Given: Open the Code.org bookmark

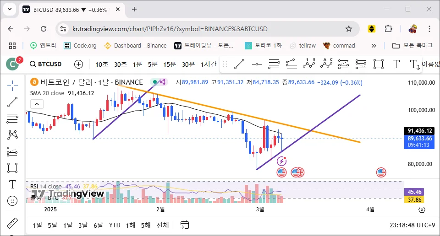Looking at the screenshot, I should (x=80, y=46).
